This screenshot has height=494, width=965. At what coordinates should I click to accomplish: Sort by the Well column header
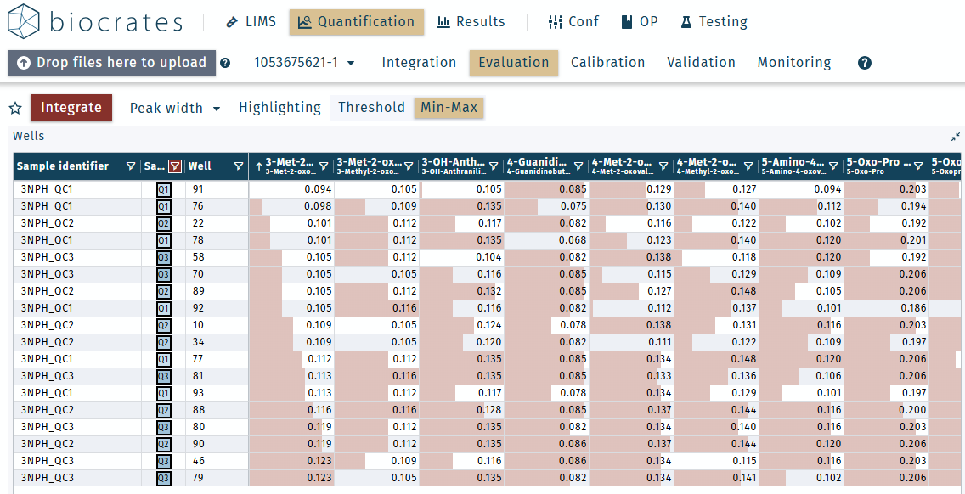point(200,166)
